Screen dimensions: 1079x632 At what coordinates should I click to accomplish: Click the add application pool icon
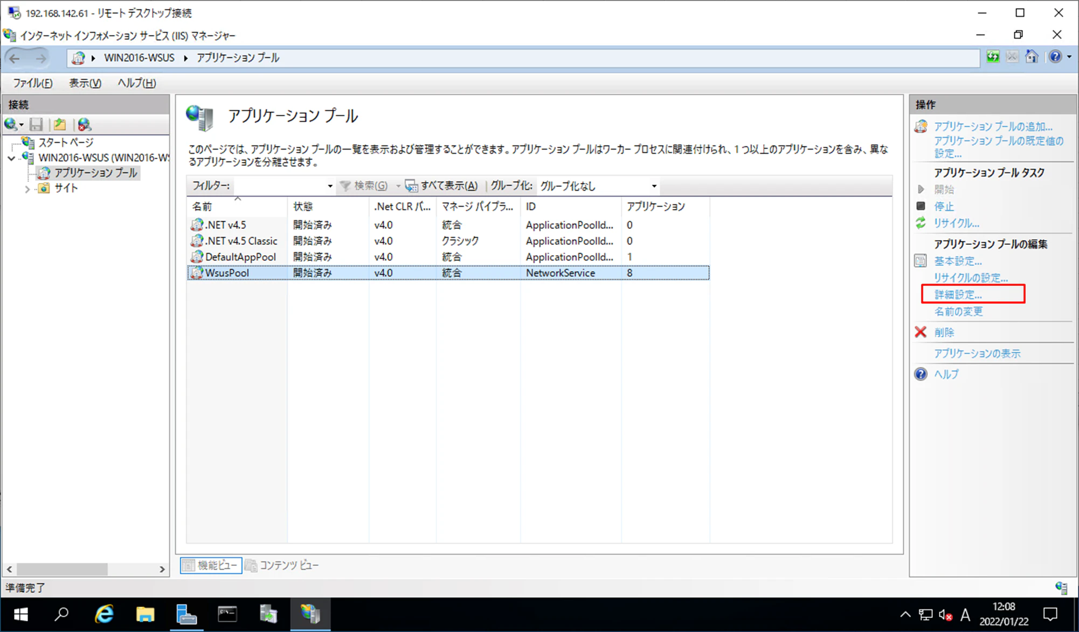point(921,127)
